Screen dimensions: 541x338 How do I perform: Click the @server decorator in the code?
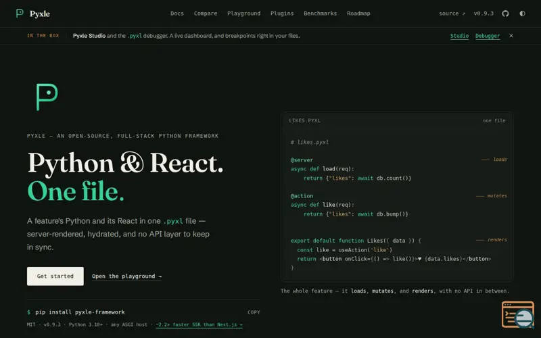(302, 160)
